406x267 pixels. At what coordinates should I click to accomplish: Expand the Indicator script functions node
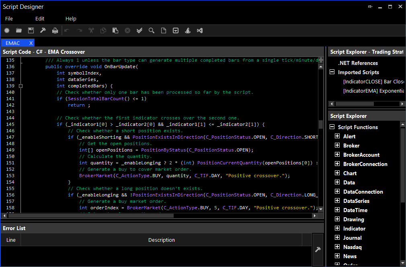pos(337,229)
